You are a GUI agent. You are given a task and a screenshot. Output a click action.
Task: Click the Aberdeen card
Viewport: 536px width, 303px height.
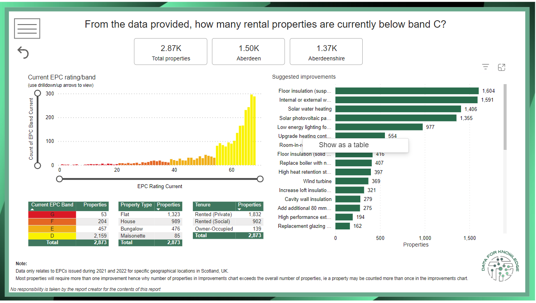tap(248, 51)
